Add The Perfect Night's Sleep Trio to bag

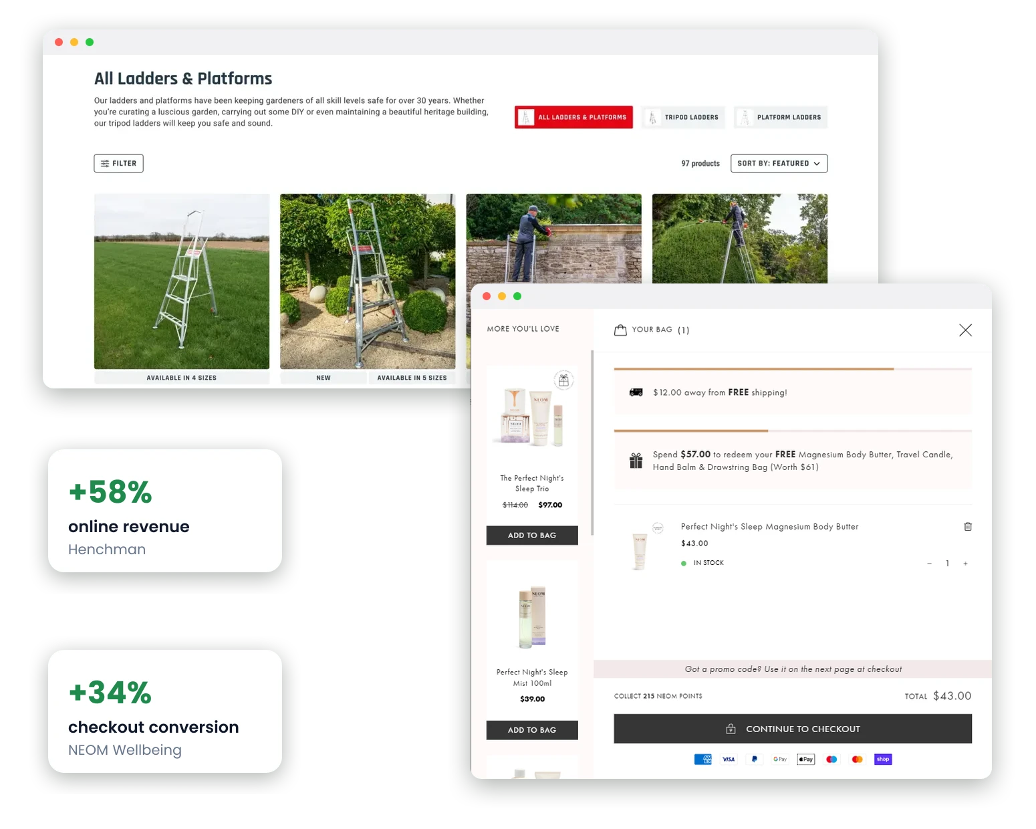(x=532, y=536)
